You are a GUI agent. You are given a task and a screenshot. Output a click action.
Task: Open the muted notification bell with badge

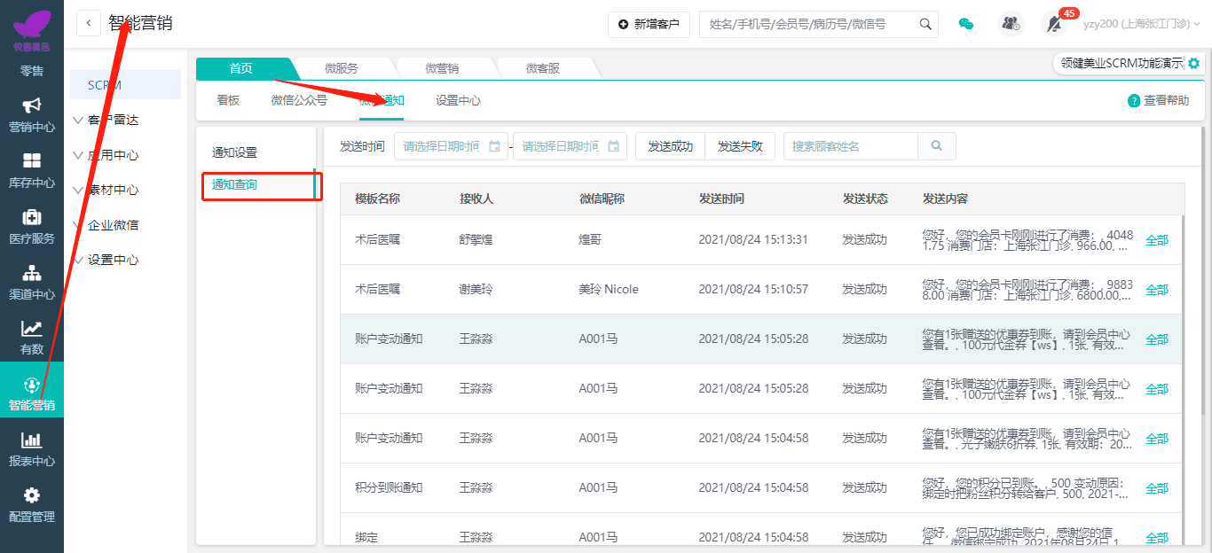1054,24
